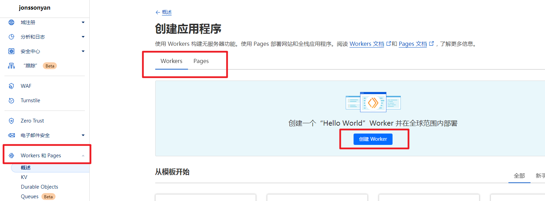
Task: Expand the 安全中心 dropdown arrow
Action: [x=83, y=51]
